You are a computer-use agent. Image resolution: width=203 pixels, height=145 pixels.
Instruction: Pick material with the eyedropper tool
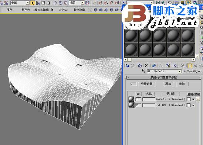click(x=143, y=71)
